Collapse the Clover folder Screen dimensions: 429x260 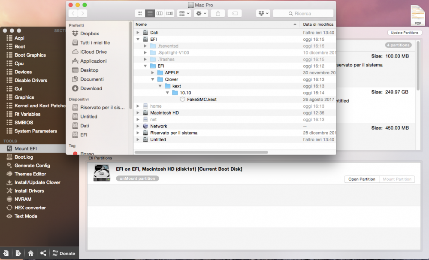click(x=153, y=79)
